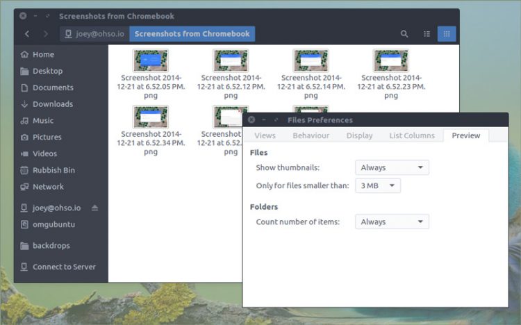Open the Views tab in preferences
Screen dimensions: 521x325
coord(265,135)
